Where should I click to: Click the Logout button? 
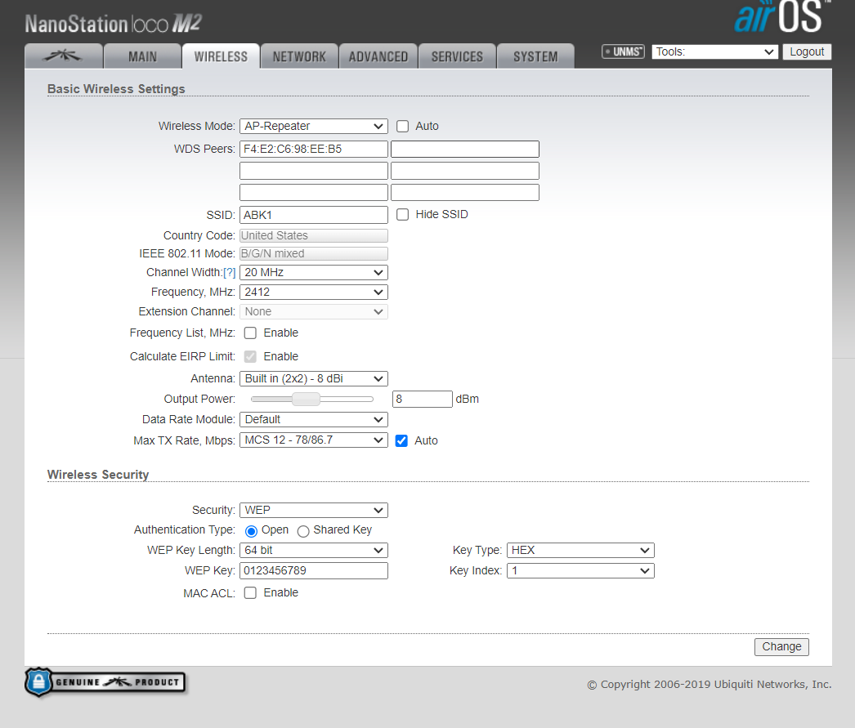tap(807, 51)
